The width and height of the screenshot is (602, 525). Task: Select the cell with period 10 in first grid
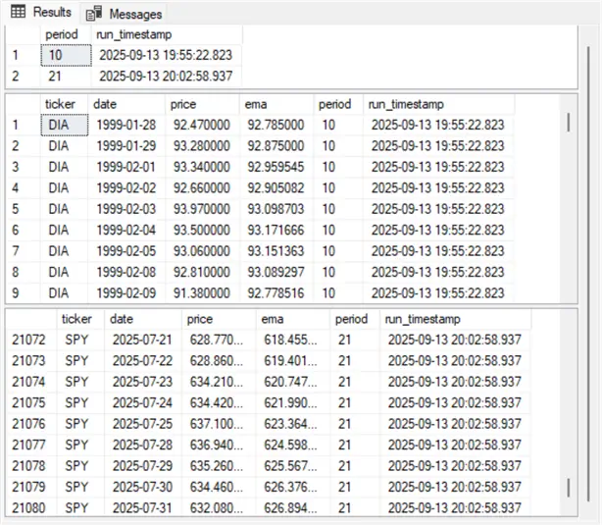pos(66,55)
